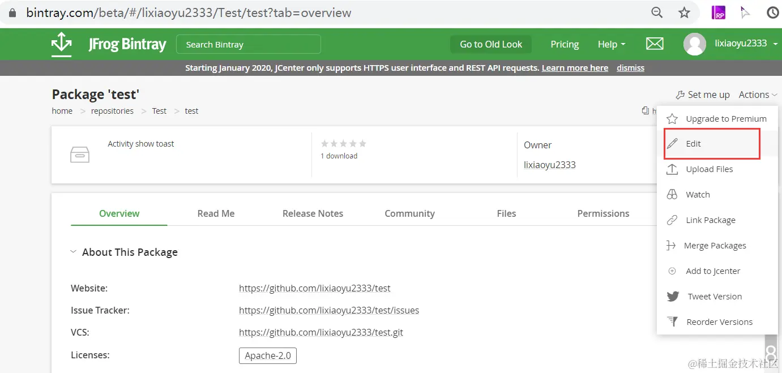Viewport: 782px width, 373px height.
Task: Select the Community tab
Action: pyautogui.click(x=409, y=213)
